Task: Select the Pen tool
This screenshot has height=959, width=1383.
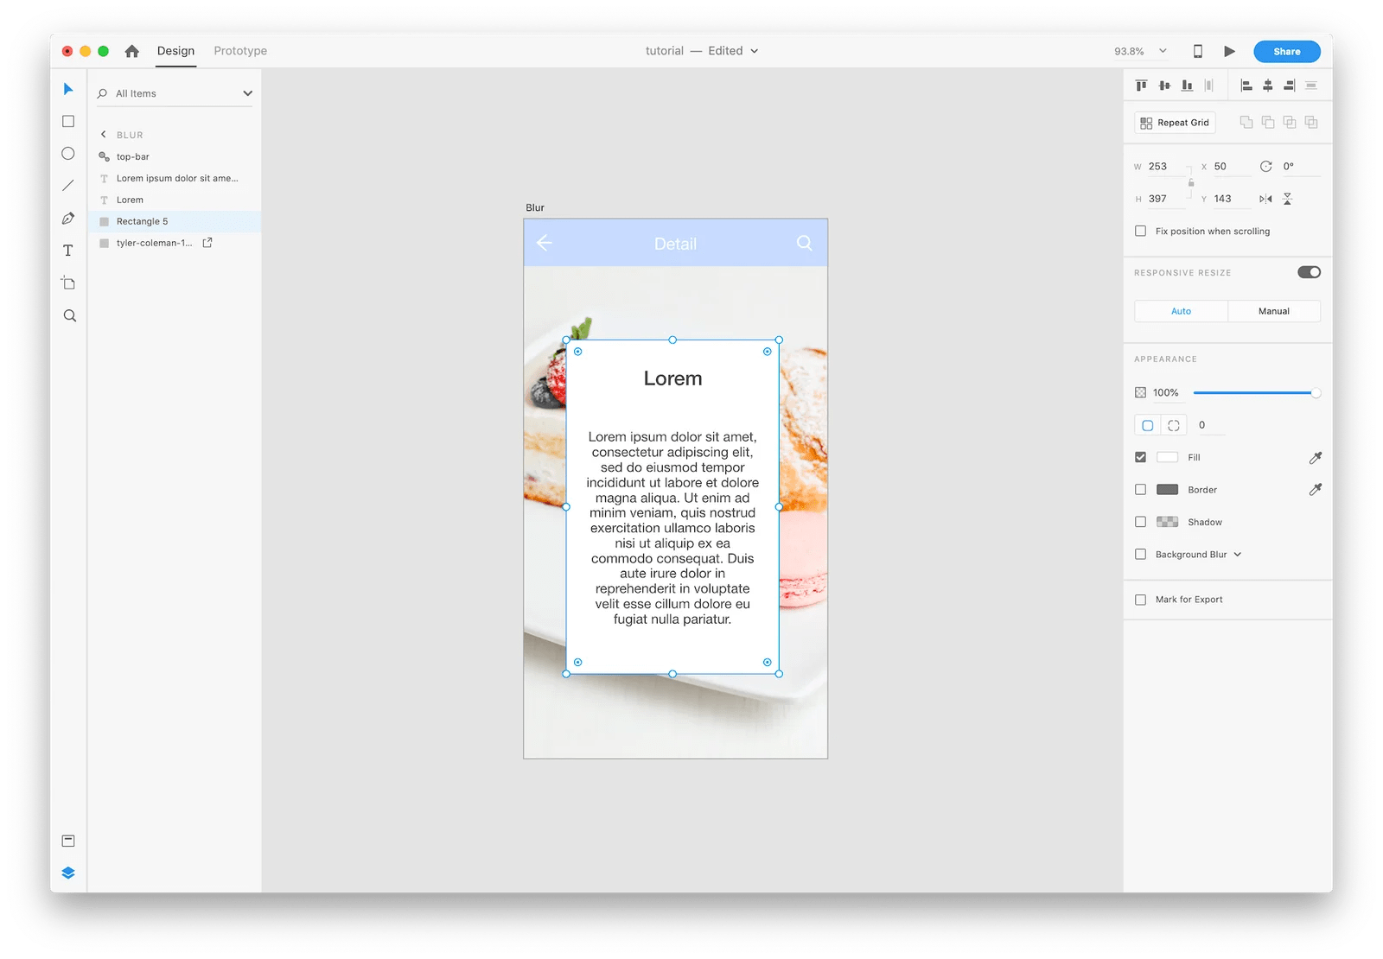Action: (x=68, y=219)
